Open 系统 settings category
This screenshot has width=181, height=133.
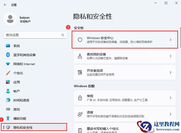[x=35, y=46]
